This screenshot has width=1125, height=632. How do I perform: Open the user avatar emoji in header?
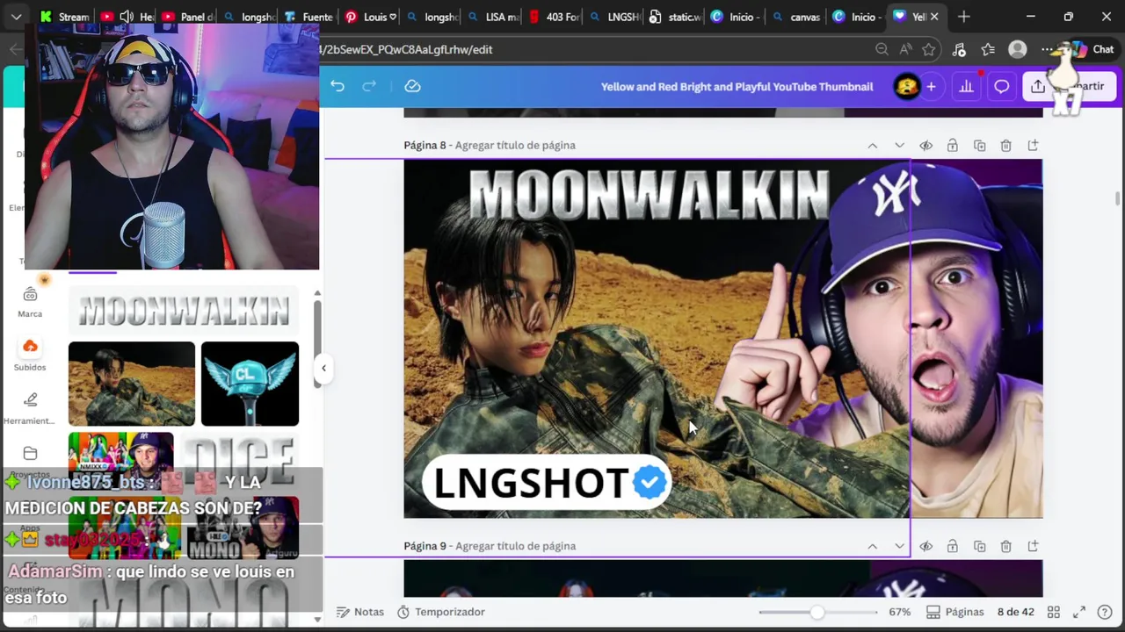click(x=906, y=86)
